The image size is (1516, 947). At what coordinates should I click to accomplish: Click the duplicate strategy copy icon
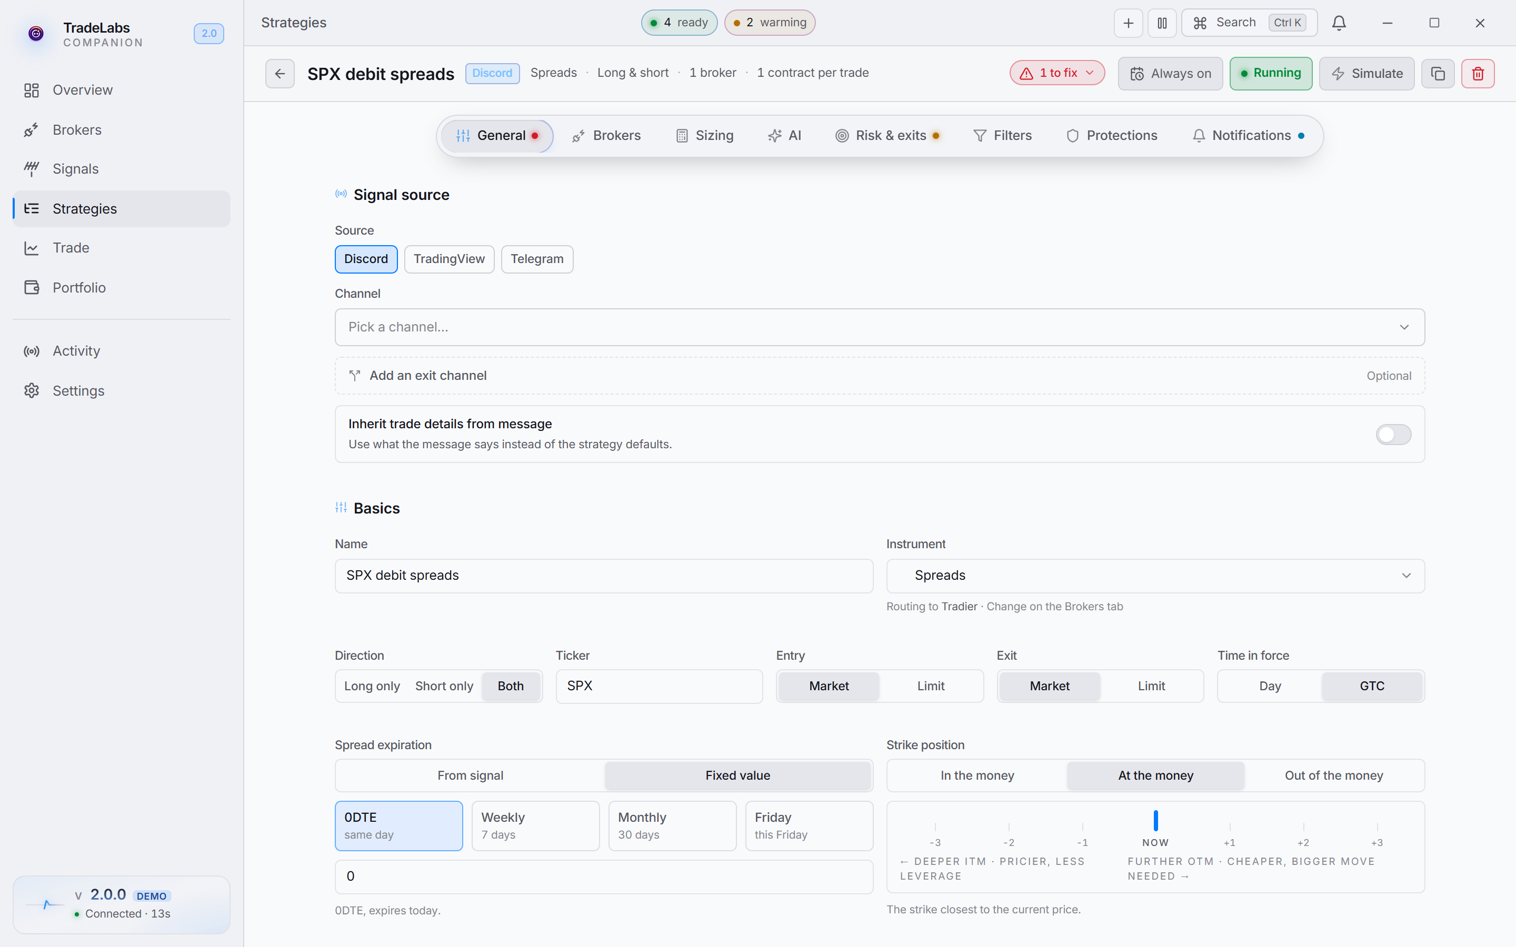(1438, 74)
